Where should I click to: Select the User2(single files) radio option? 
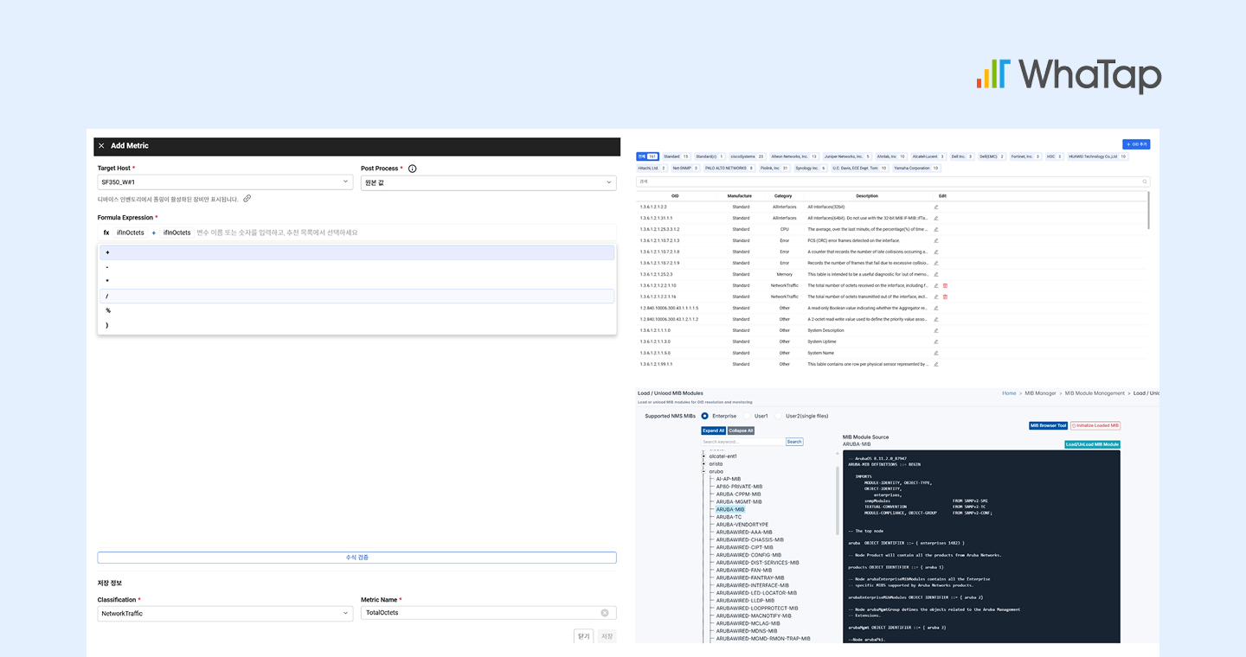pyautogui.click(x=779, y=416)
